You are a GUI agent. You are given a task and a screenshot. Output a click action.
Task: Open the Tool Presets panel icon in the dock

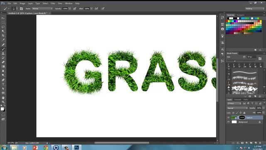pos(222,61)
